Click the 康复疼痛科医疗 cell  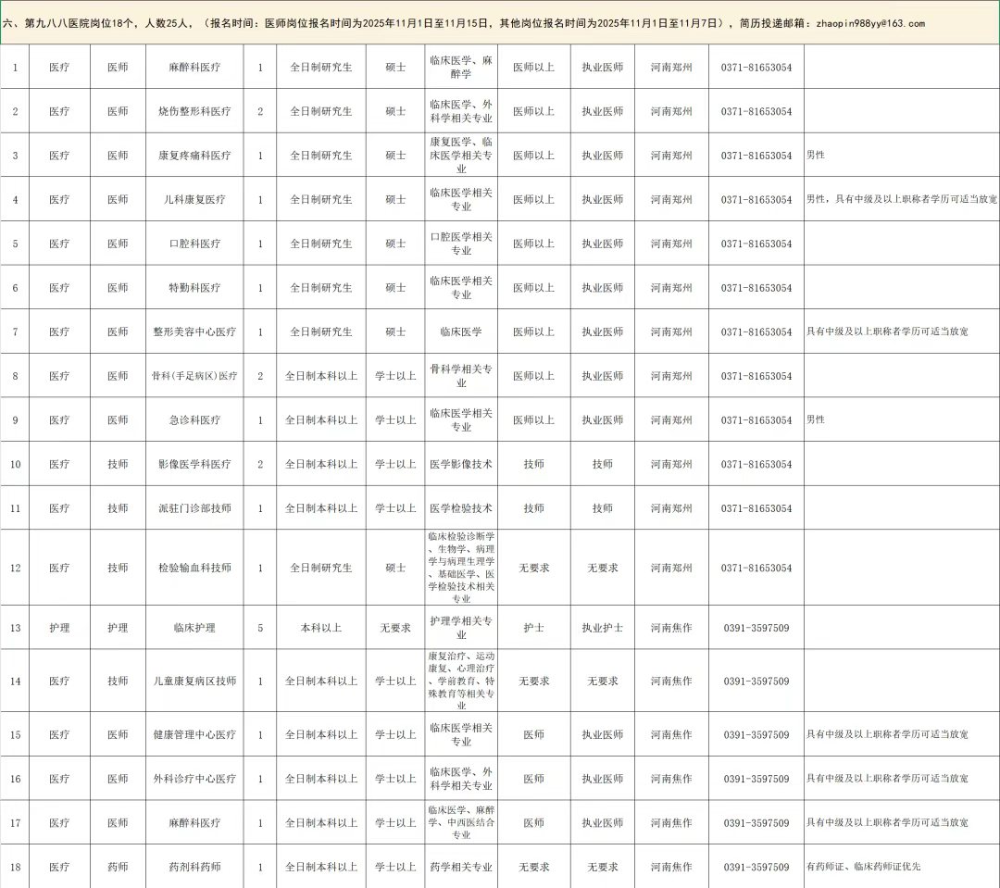194,156
